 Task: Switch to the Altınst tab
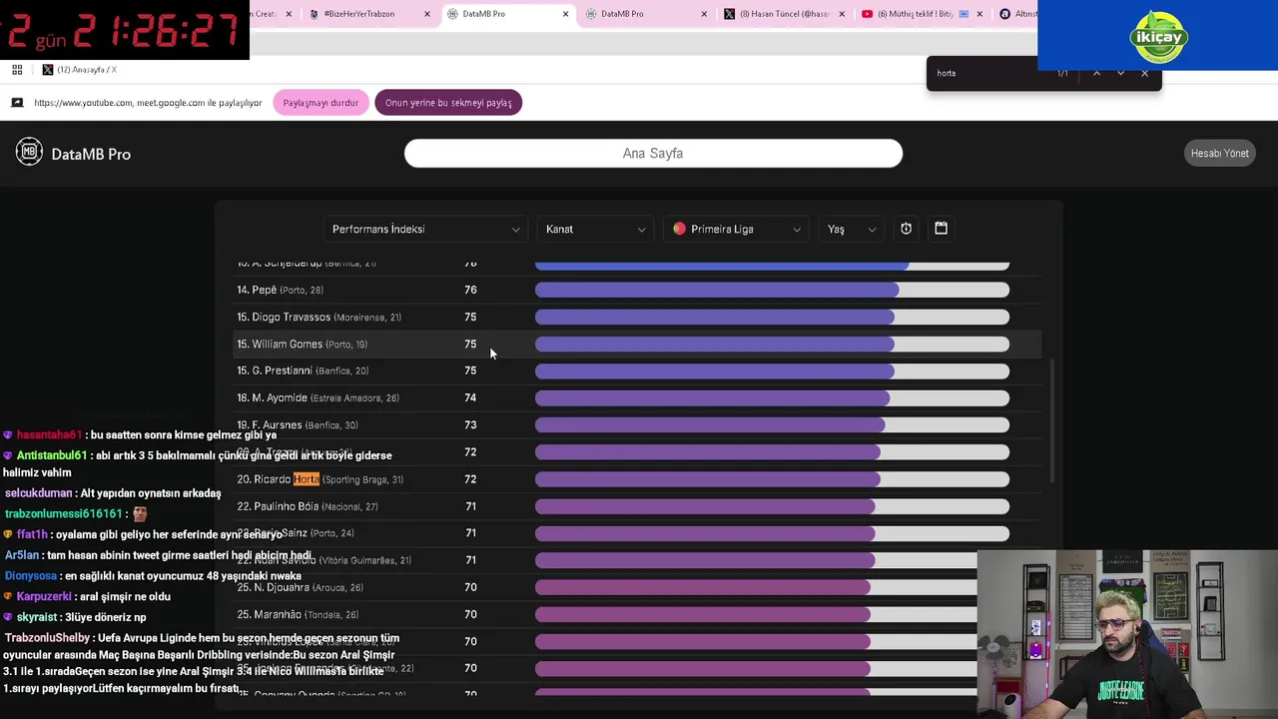point(1016,14)
